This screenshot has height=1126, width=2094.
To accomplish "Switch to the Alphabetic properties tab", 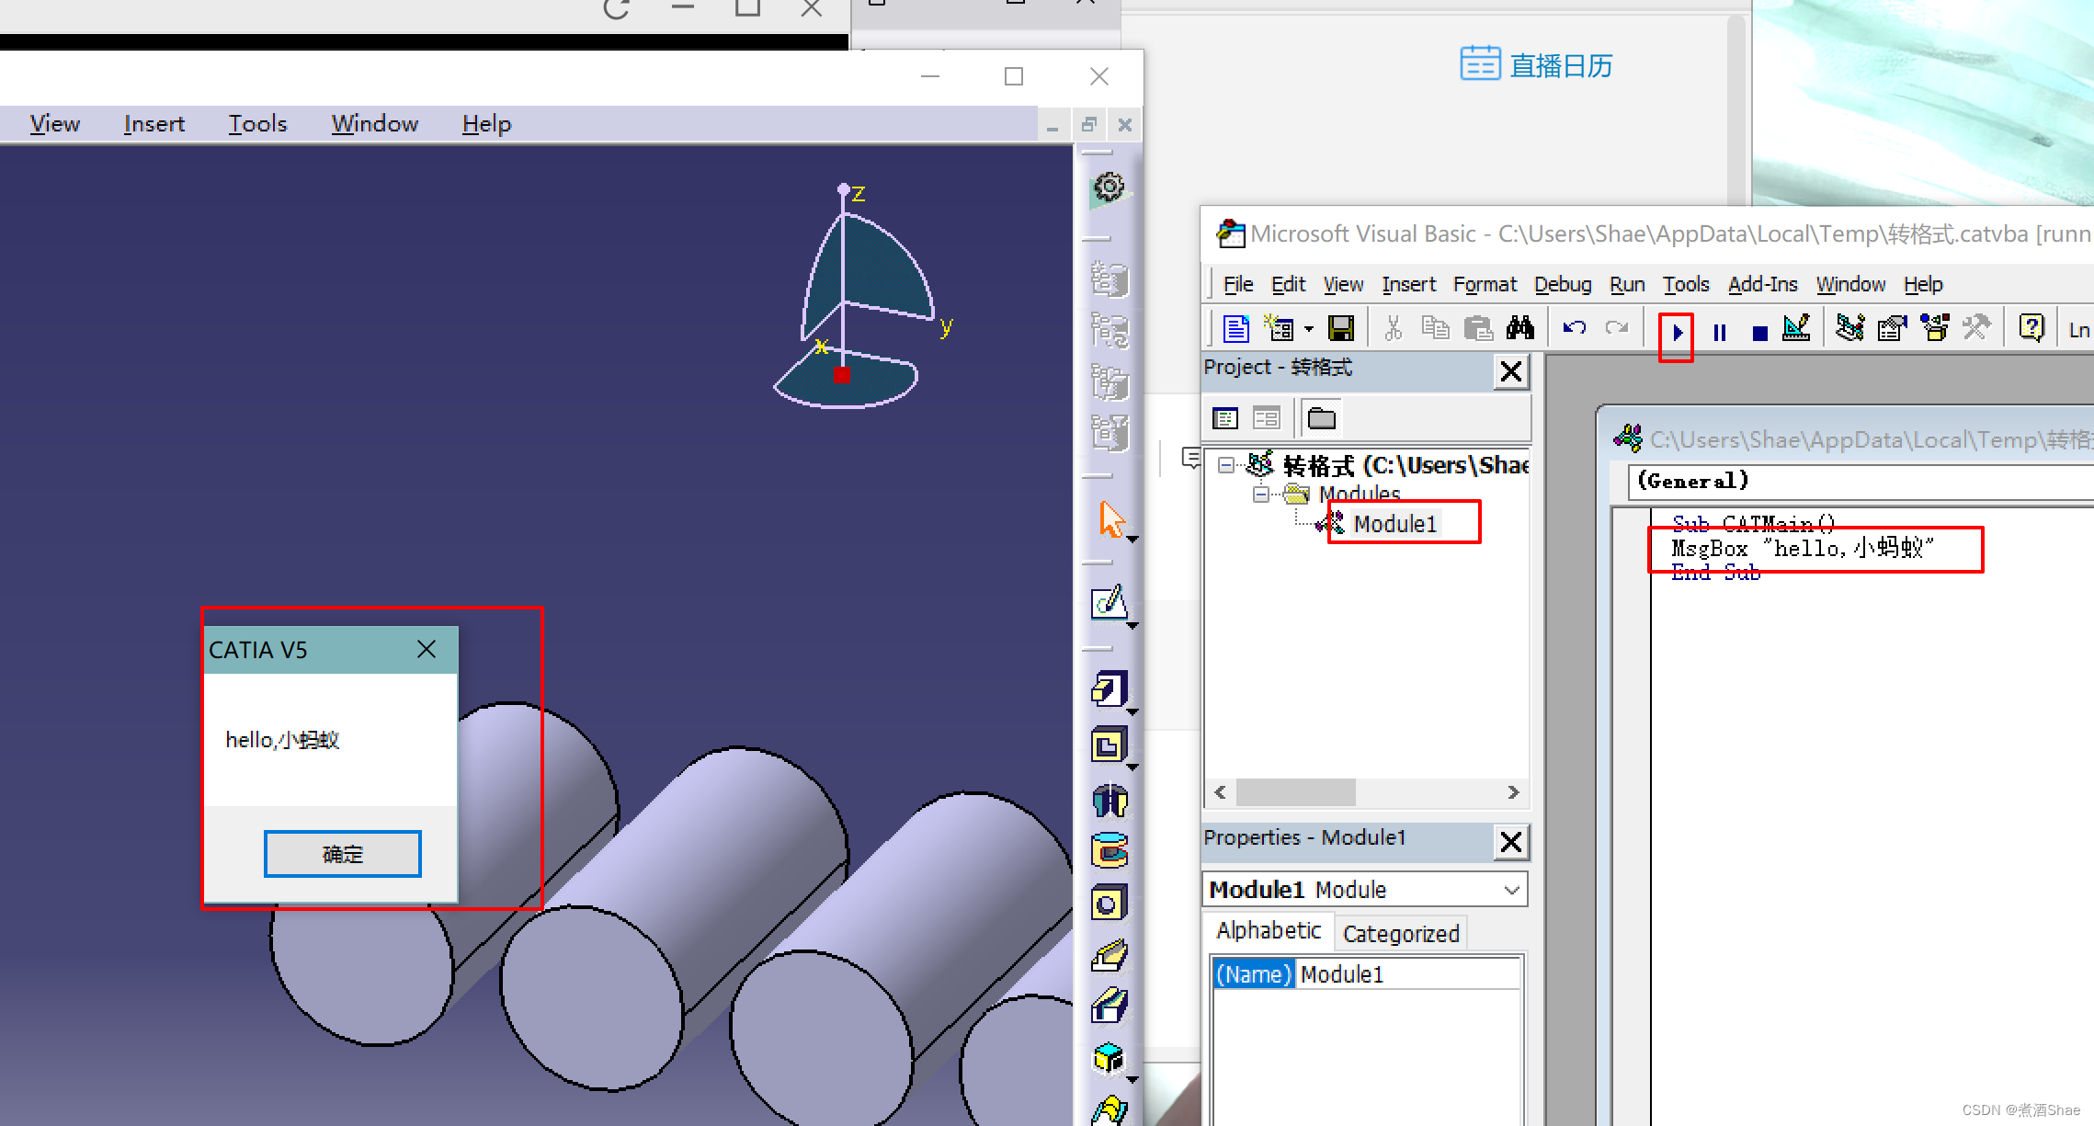I will [1269, 930].
